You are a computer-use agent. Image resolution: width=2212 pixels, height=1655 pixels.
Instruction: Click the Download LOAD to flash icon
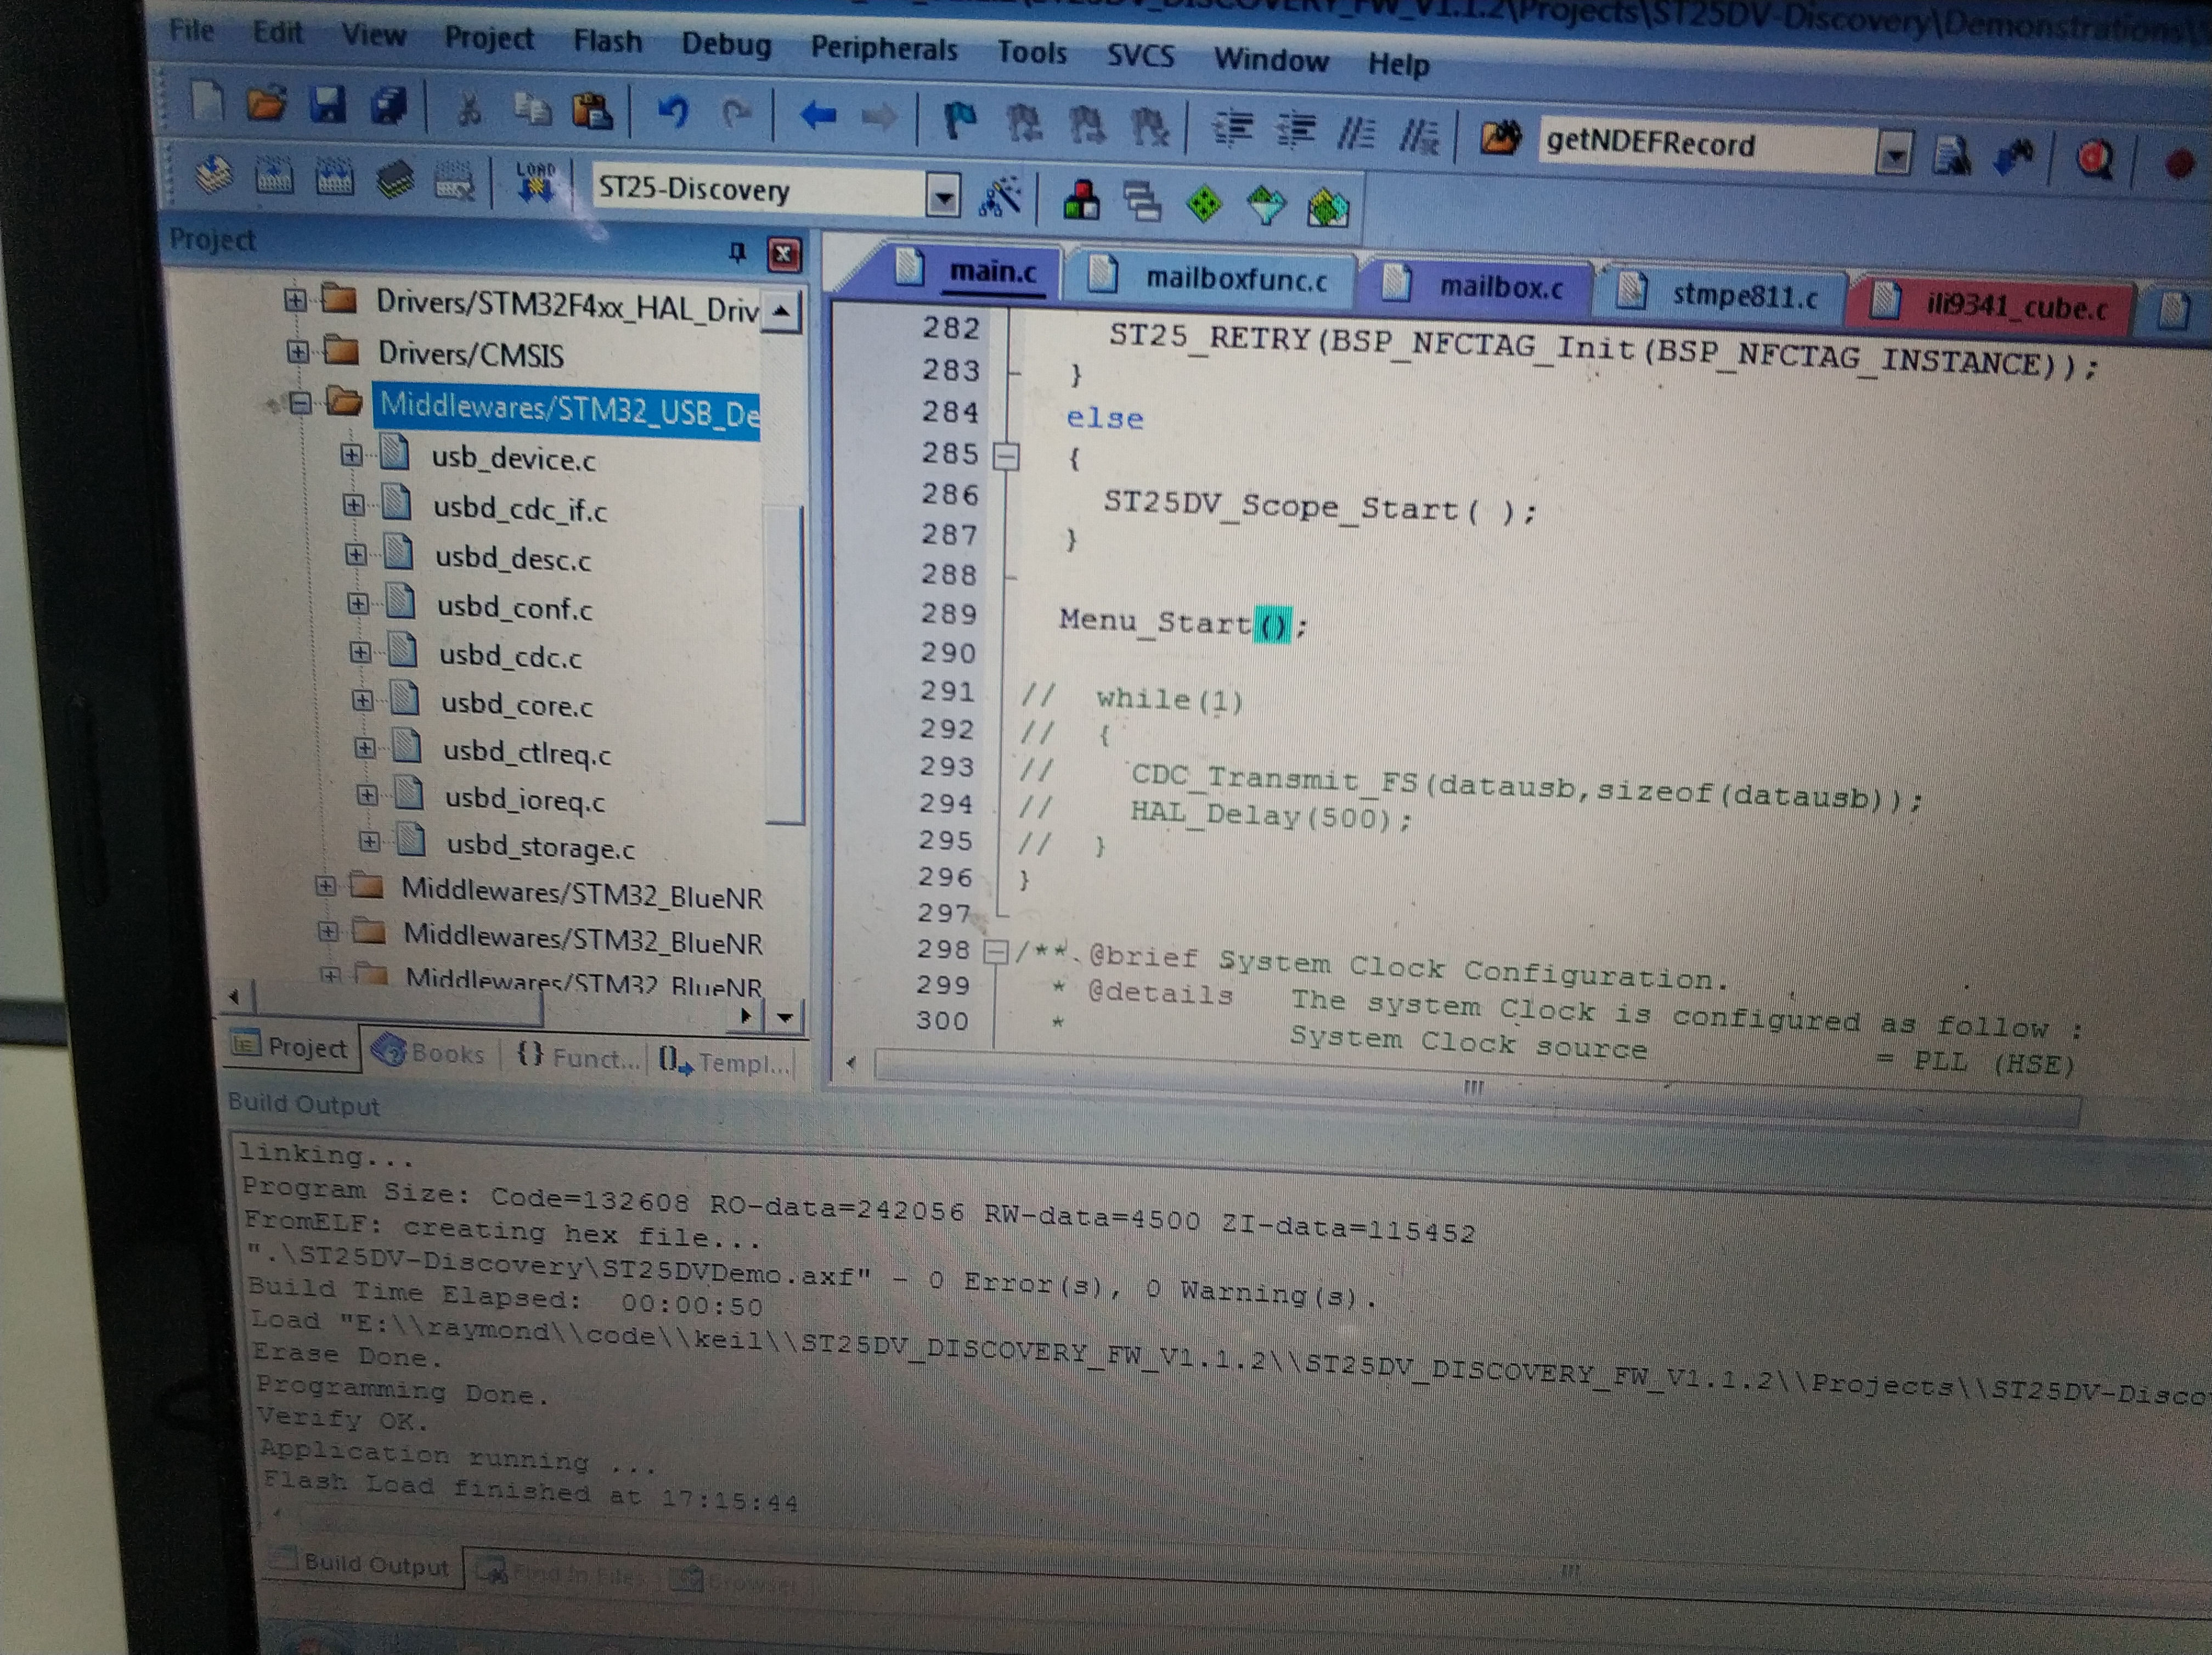[x=536, y=182]
